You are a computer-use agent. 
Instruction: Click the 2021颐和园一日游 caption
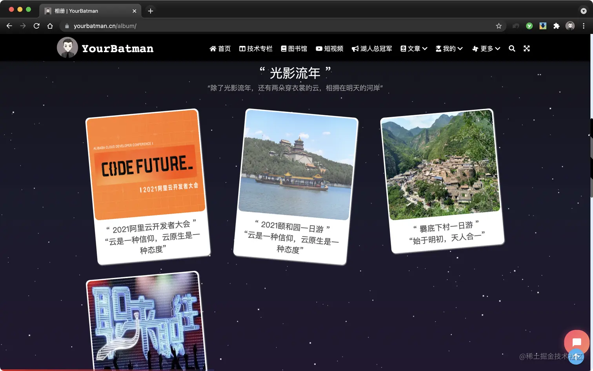(x=292, y=226)
